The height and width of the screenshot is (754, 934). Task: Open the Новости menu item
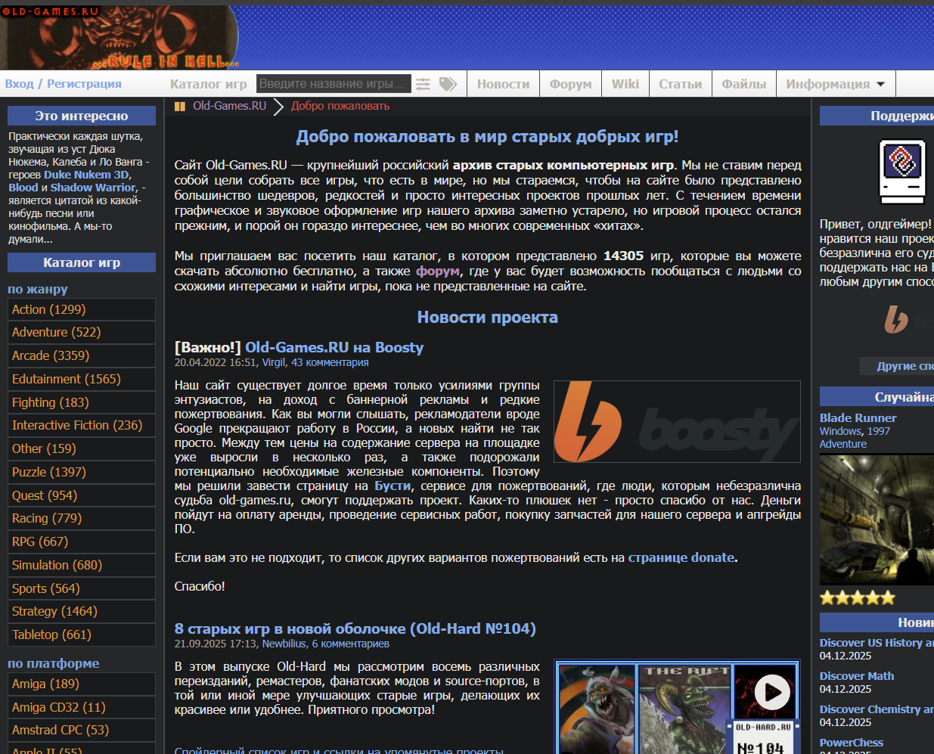(x=503, y=84)
